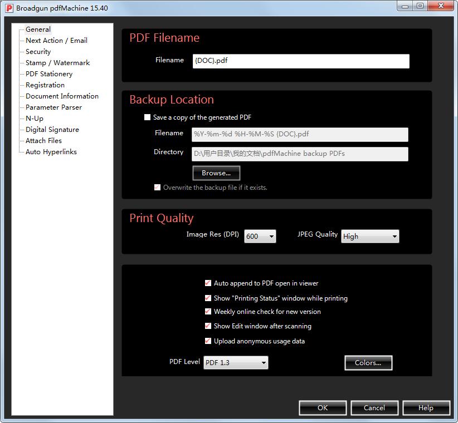Minimize the pdfMachine window
Screen dimensions: 458x423
[x=405, y=6]
